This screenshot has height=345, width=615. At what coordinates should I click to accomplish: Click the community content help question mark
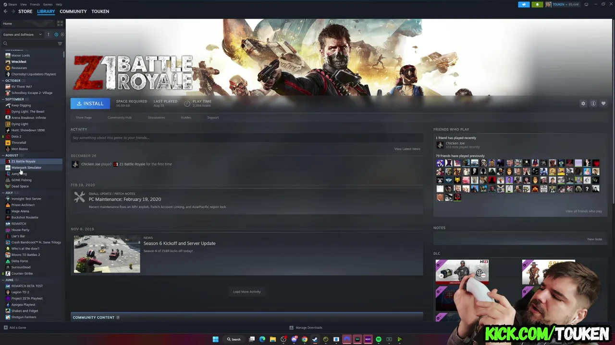(118, 317)
